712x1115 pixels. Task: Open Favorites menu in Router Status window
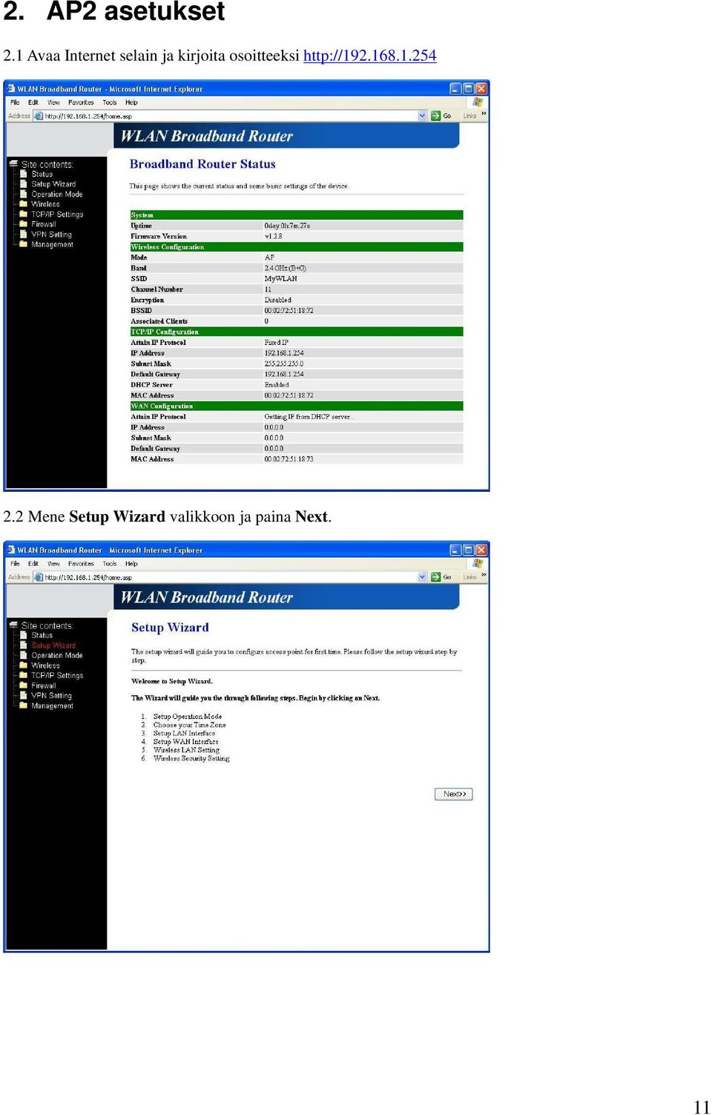[x=81, y=102]
